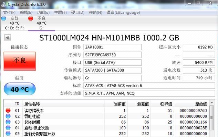Screen dimensions: 218x137
Task: Select the 吞吐性能 attribute row
Action: pos(106,116)
